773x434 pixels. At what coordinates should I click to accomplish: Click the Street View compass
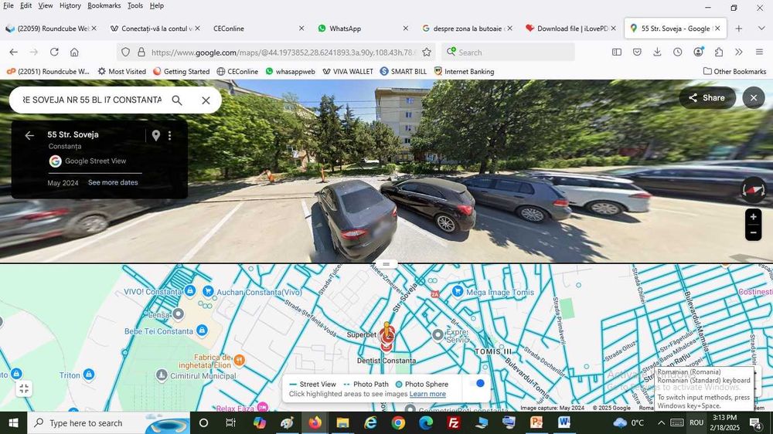(753, 191)
